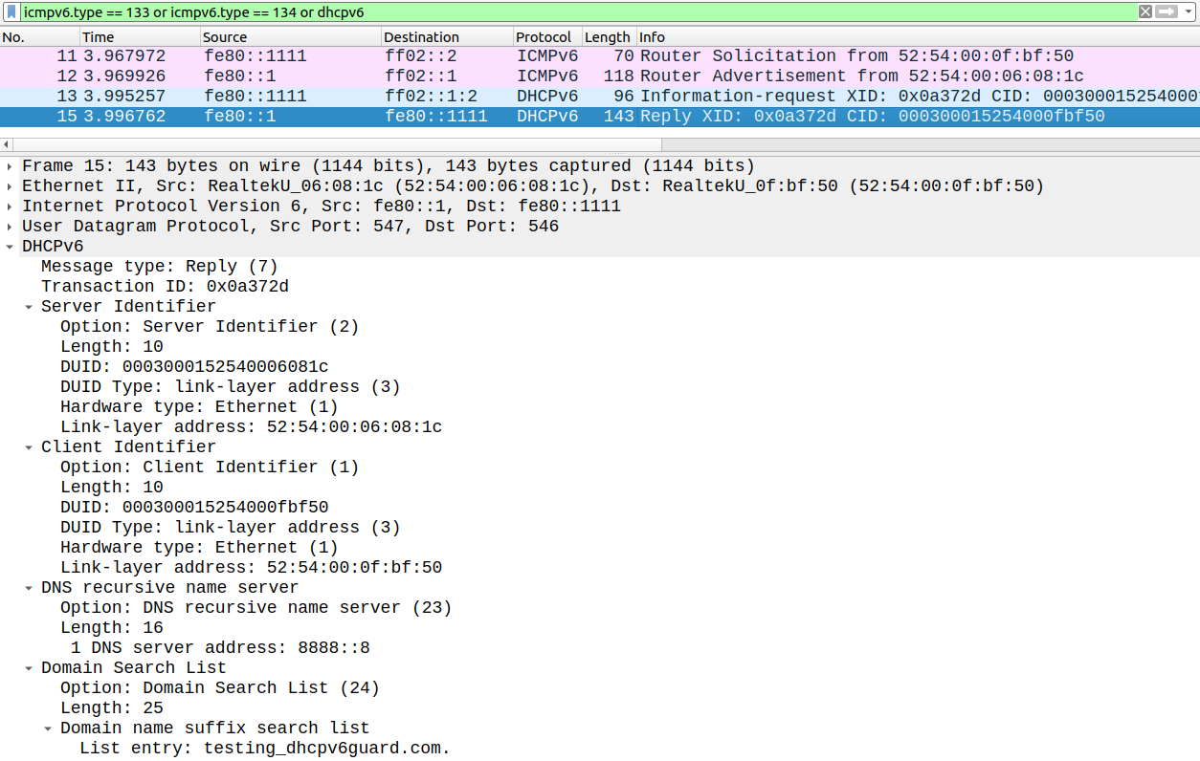Click time value 3.996762
Screen dimensions: 1200x761
[x=124, y=117]
